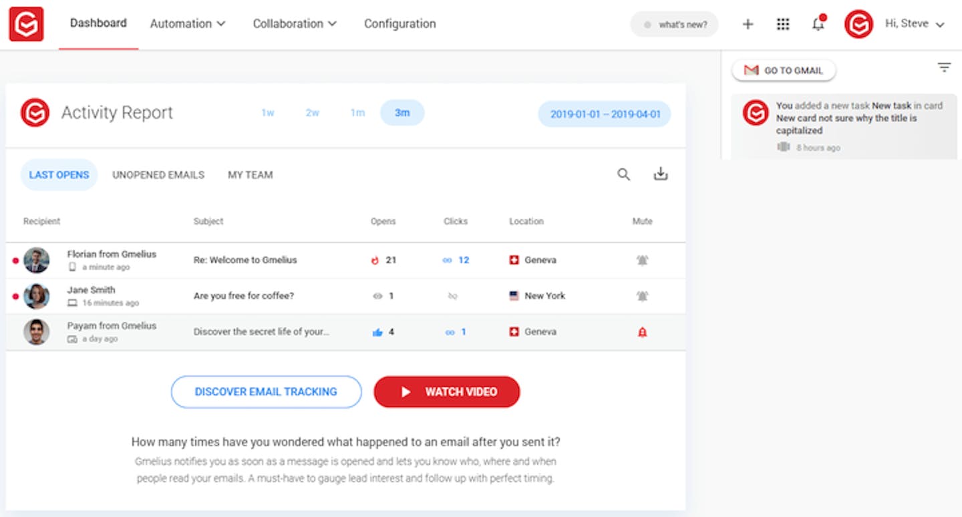Click the link clicks icon for Payam

click(450, 332)
